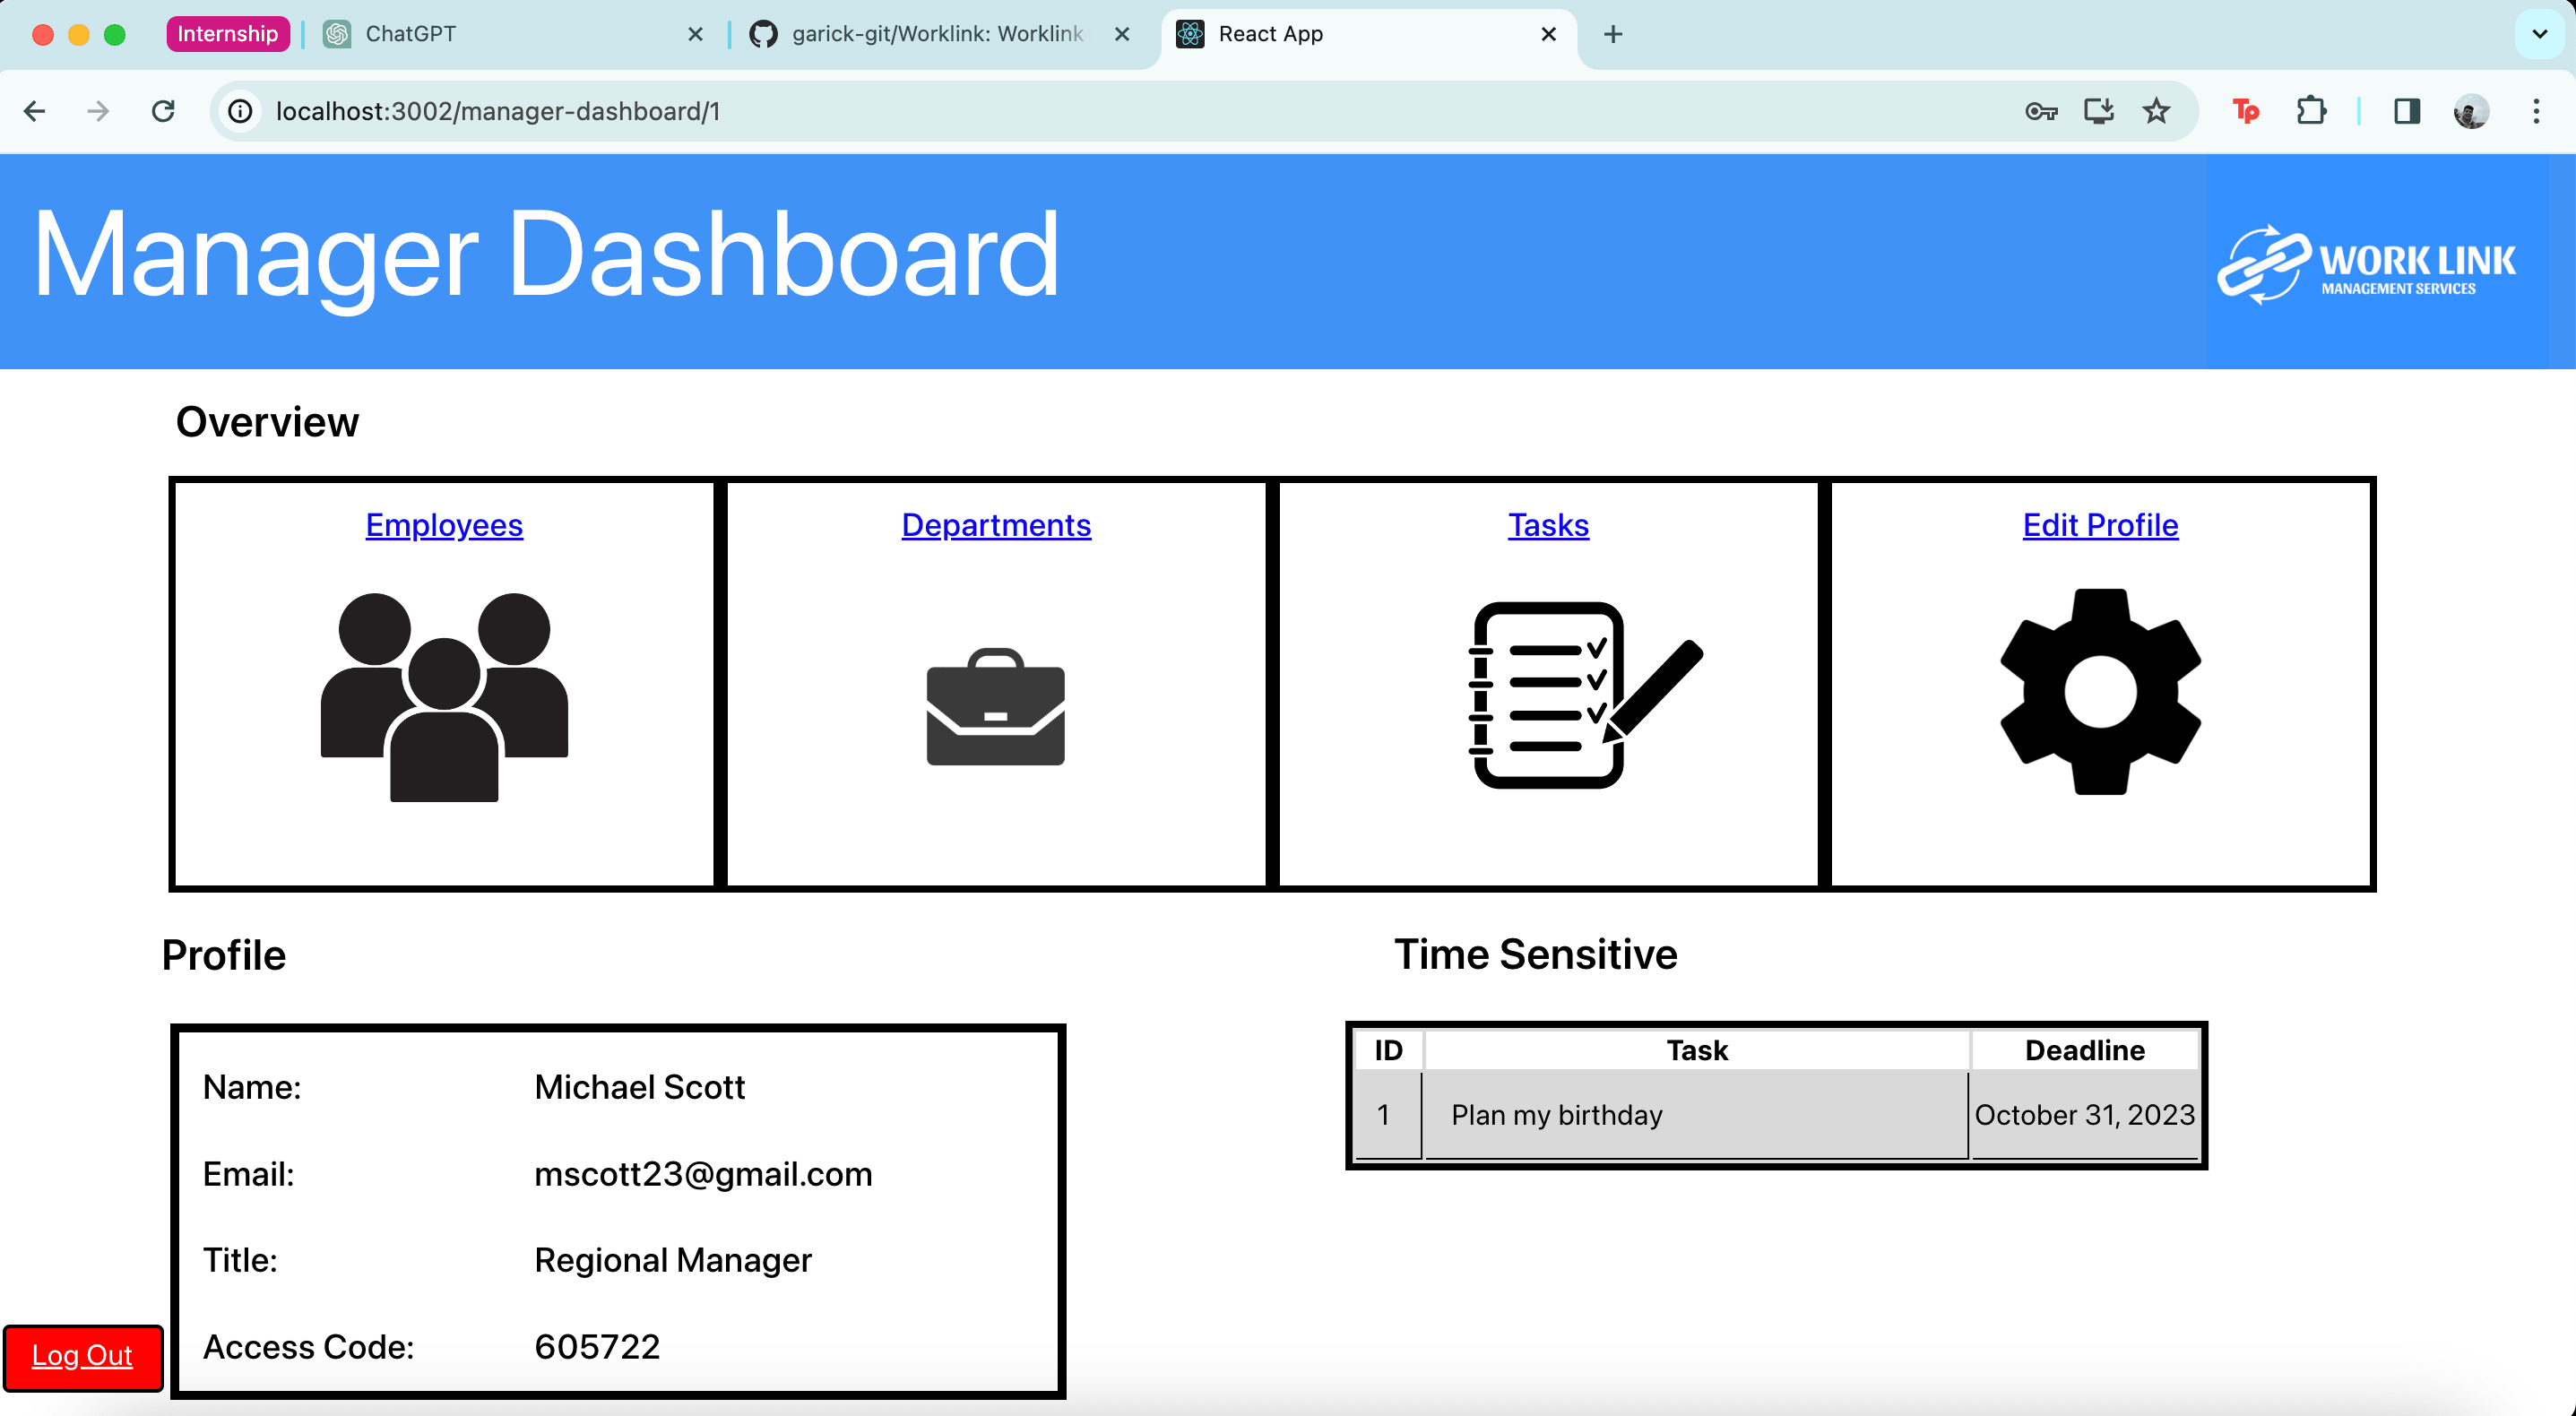2576x1416 pixels.
Task: Click the install app icon in address bar
Action: pos(2098,111)
